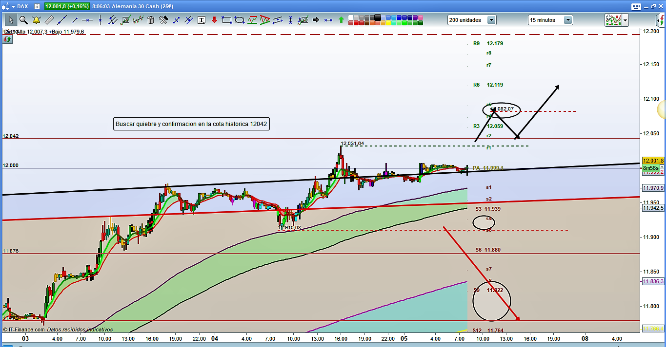The height and width of the screenshot is (347, 666).
Task: Click the green up arrow marker tool
Action: coord(341,20)
